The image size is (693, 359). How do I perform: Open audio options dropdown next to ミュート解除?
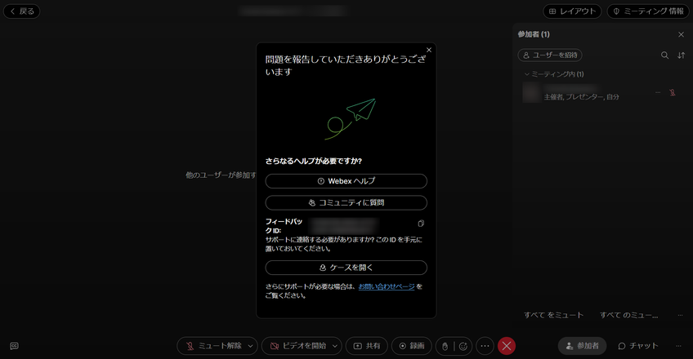(251, 346)
